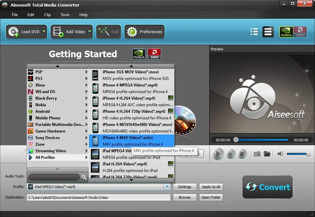Open Preferences
Viewport: 315px width, 217px height.
pyautogui.click(x=145, y=32)
